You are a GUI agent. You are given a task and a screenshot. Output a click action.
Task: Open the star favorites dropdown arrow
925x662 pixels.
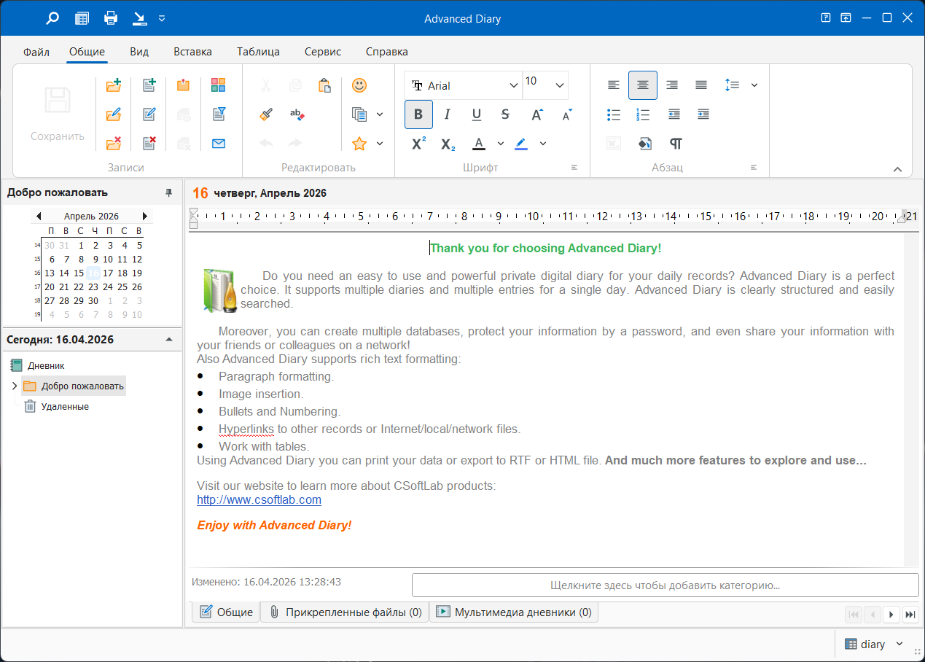[x=380, y=144]
